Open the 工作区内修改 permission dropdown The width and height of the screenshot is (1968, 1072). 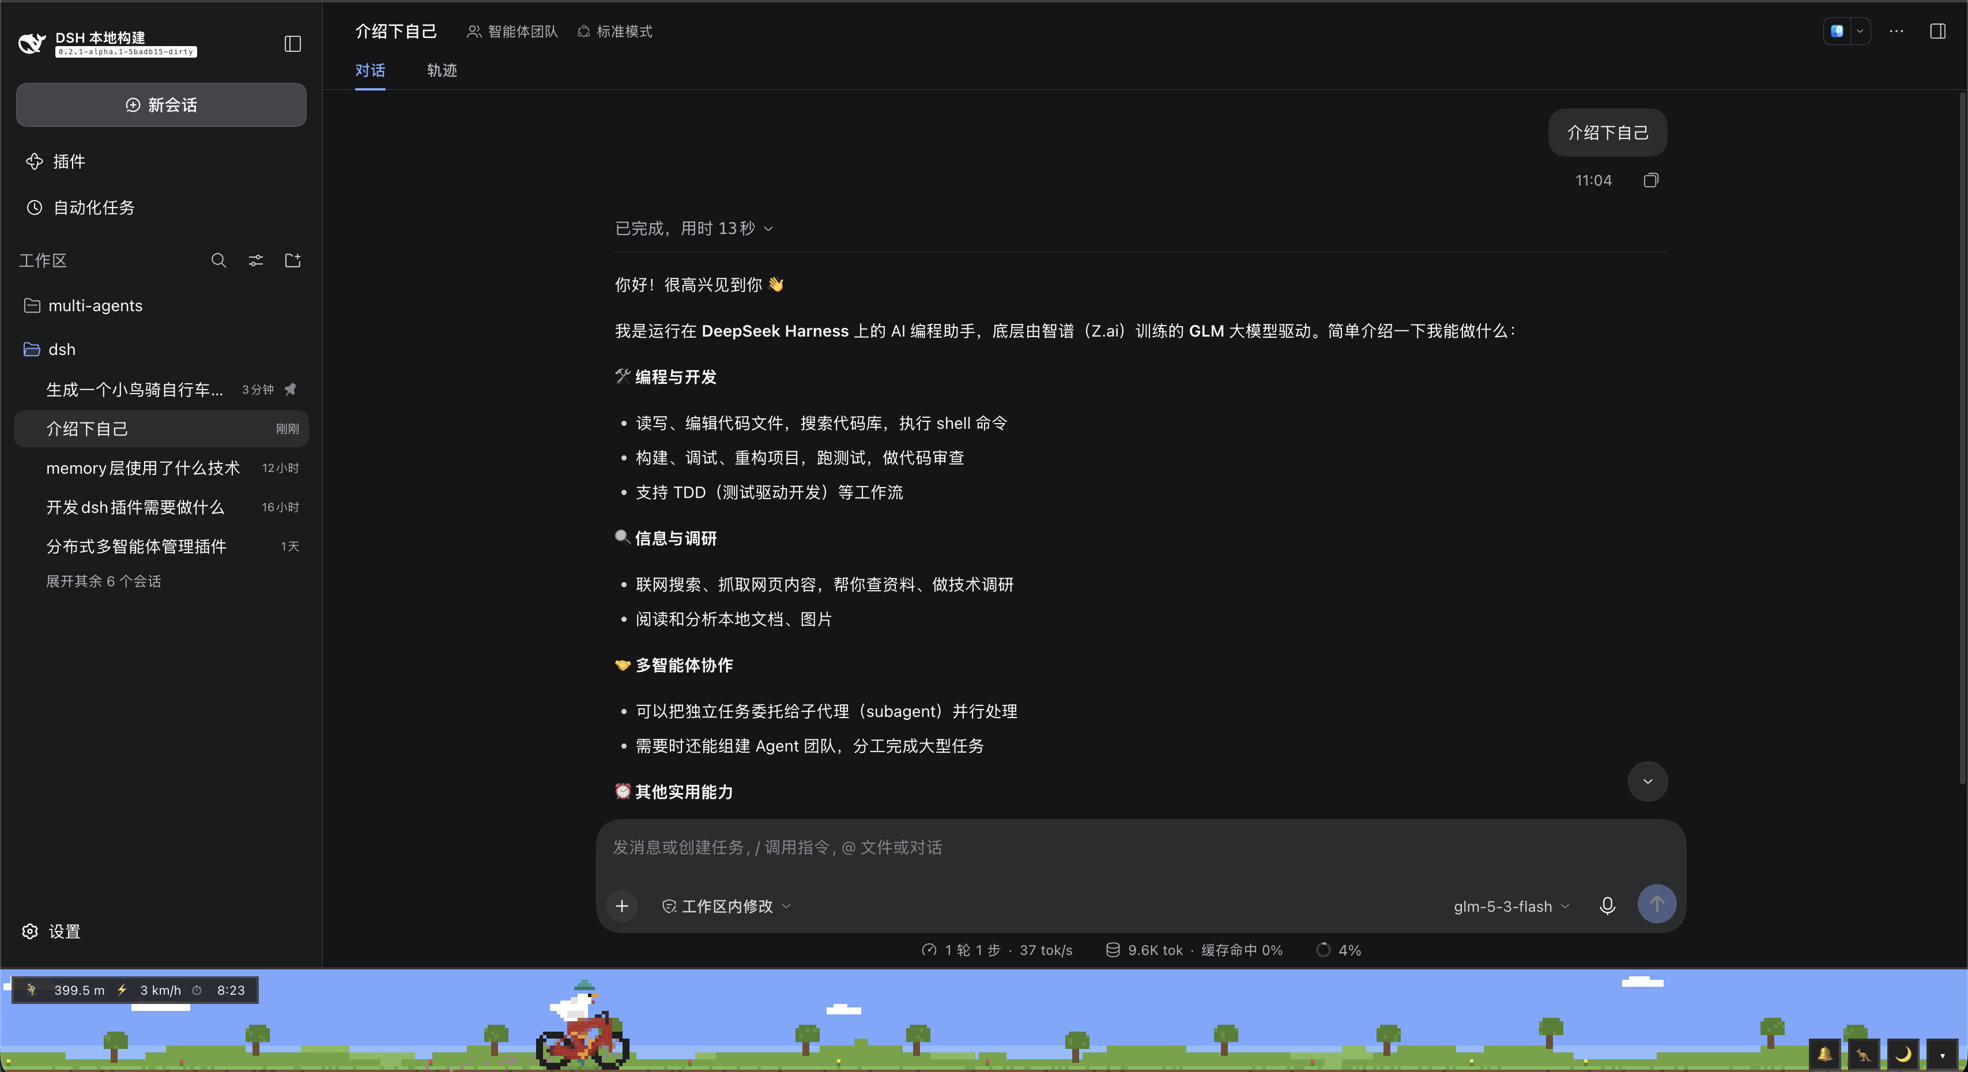point(726,906)
